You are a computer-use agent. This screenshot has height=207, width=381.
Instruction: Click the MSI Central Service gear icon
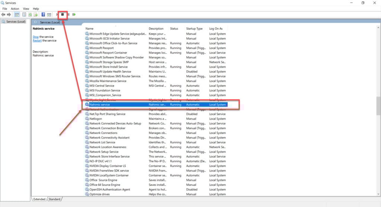pos(87,86)
